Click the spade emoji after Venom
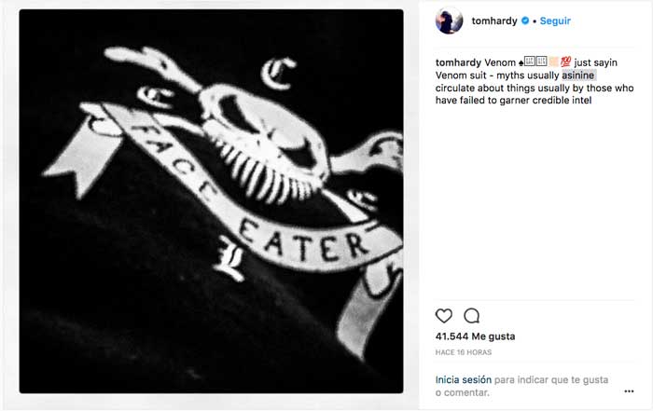 (x=521, y=62)
